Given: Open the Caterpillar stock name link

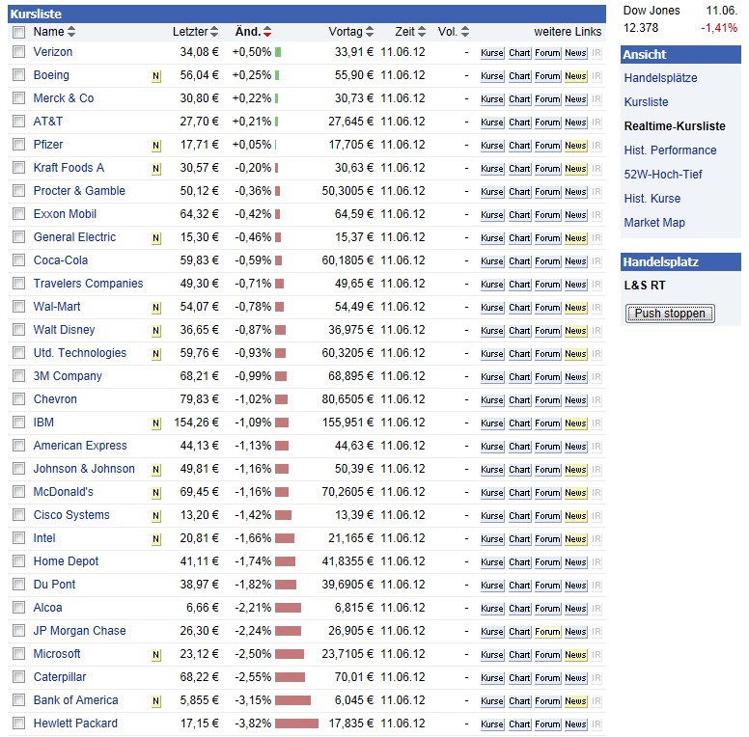Looking at the screenshot, I should (60, 677).
